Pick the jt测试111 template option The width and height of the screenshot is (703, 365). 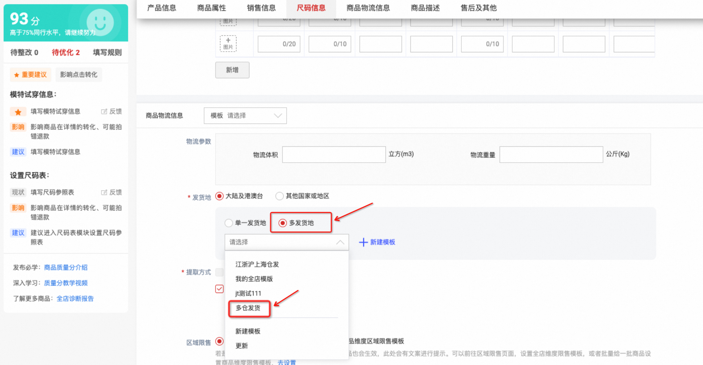click(248, 293)
